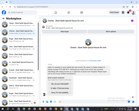Click the View buyer button
Viewport: 139px width, 111px height.
click(64, 32)
